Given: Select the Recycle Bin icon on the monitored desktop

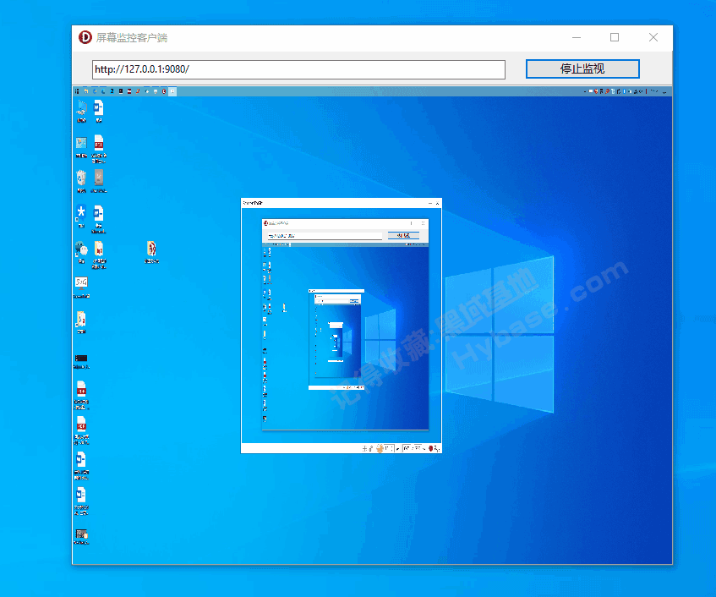Looking at the screenshot, I should pos(81,181).
